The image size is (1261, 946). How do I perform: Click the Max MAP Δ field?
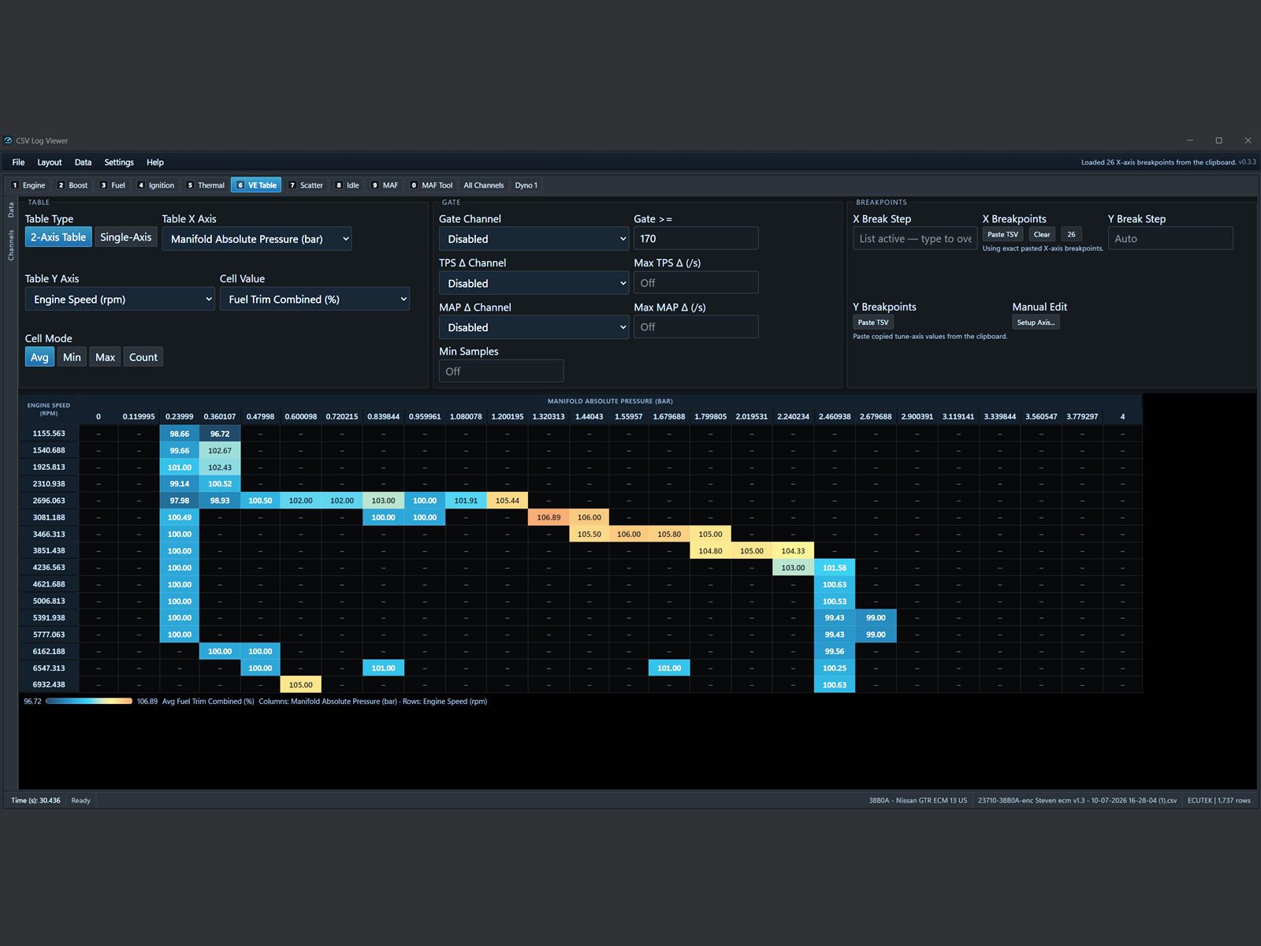tap(696, 327)
